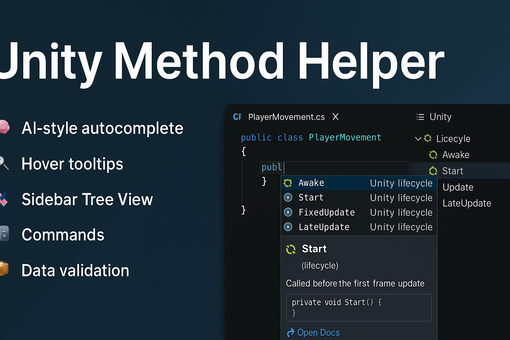Click the Licecyle node icon
This screenshot has width=510, height=340.
(428, 138)
